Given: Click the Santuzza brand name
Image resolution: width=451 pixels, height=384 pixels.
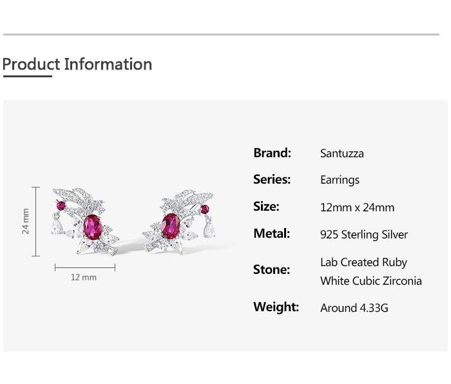Looking at the screenshot, I should [342, 153].
